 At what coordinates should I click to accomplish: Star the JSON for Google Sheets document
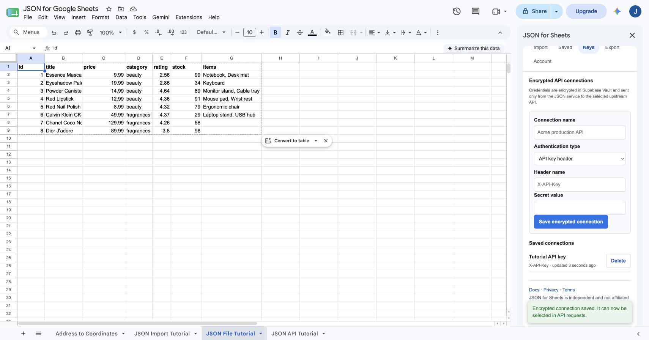pyautogui.click(x=109, y=9)
